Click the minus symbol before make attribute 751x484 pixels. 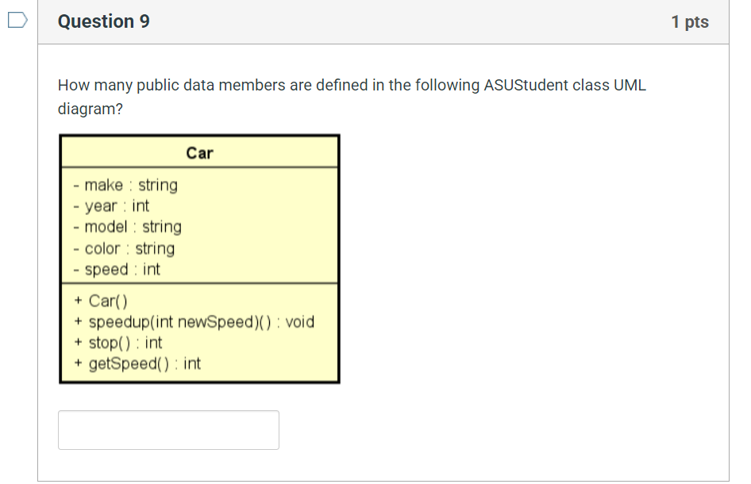76,184
